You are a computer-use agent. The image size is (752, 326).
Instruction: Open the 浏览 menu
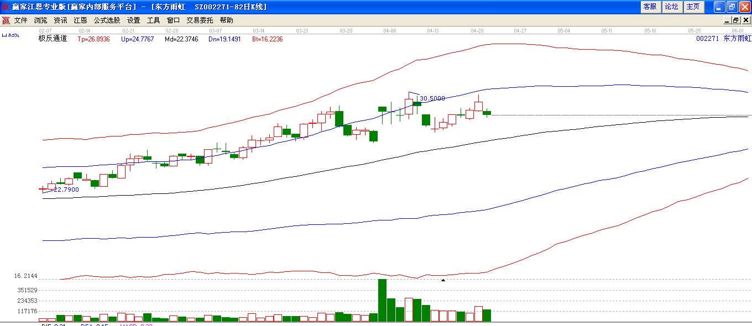click(41, 20)
